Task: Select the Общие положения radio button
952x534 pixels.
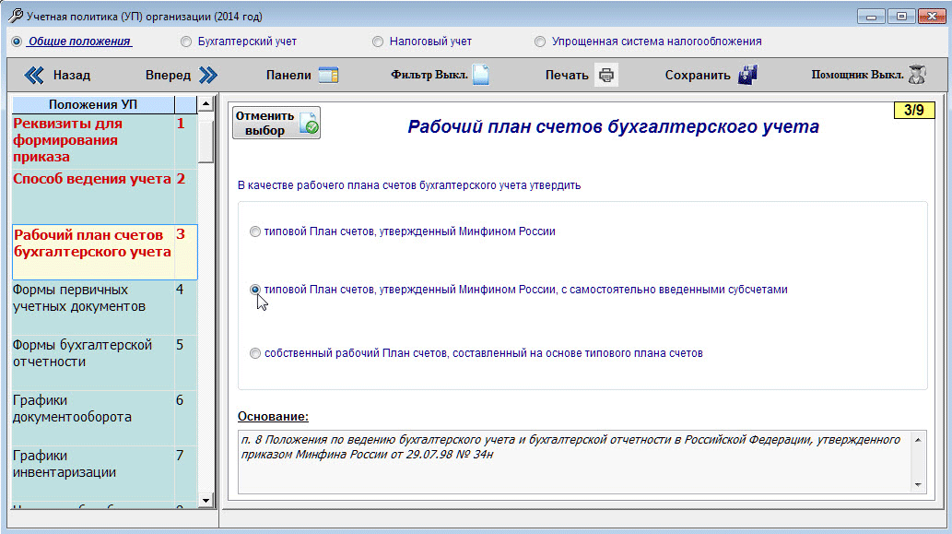Action: [x=17, y=42]
